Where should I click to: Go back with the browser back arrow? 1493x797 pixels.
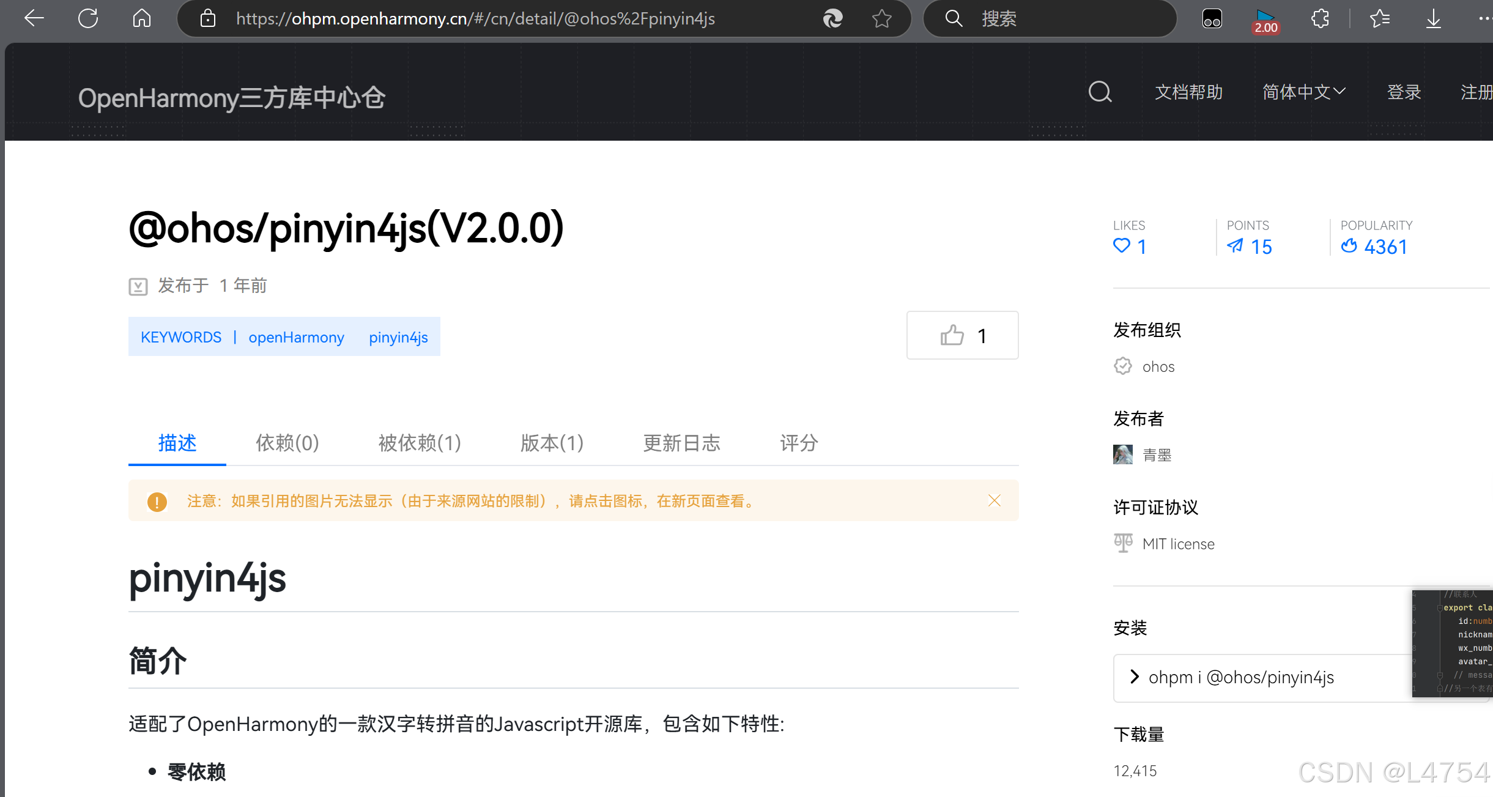coord(34,18)
